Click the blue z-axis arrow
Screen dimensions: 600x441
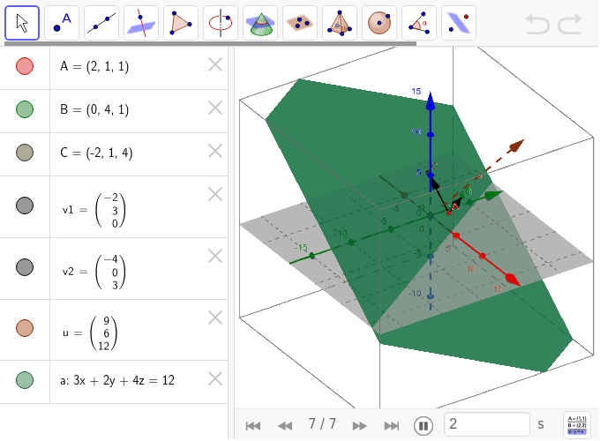click(x=431, y=101)
